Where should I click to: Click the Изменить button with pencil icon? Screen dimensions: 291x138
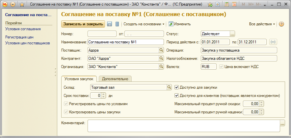(179, 24)
